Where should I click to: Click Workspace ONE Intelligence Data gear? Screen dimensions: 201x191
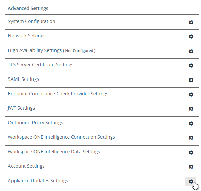click(x=191, y=153)
